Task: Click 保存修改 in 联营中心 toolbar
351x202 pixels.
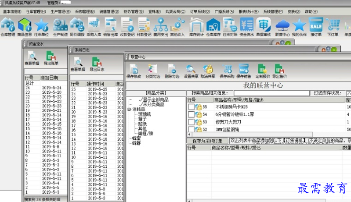Action: click(134, 71)
